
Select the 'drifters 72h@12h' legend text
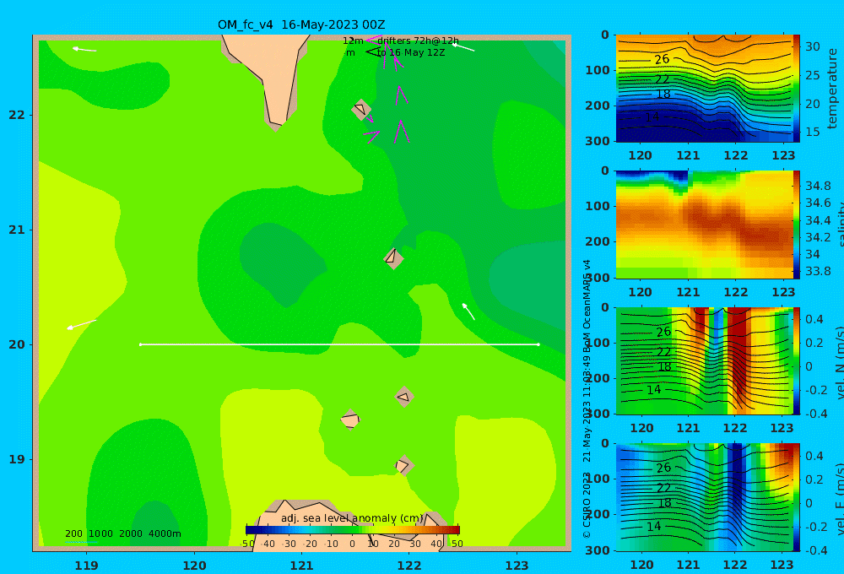418,41
